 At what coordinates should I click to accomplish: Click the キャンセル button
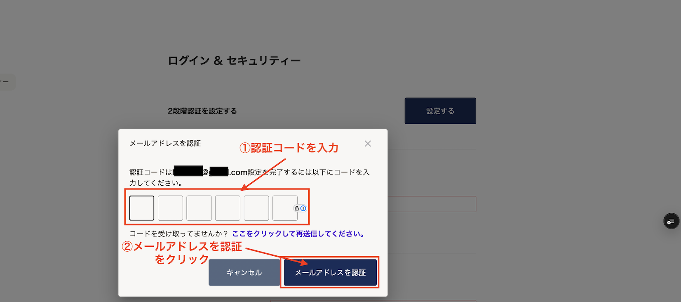point(244,272)
